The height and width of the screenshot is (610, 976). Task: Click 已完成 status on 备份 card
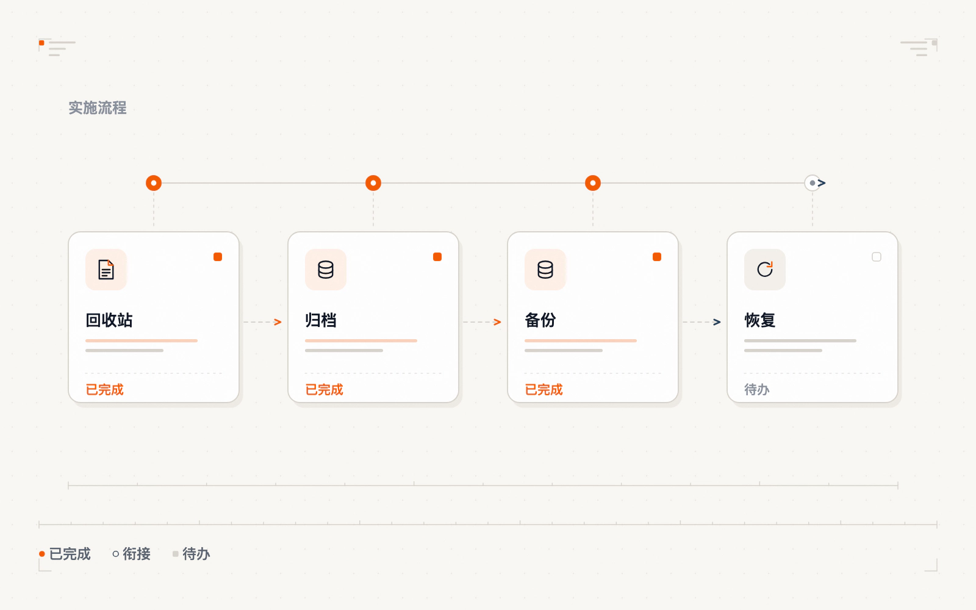click(x=544, y=390)
